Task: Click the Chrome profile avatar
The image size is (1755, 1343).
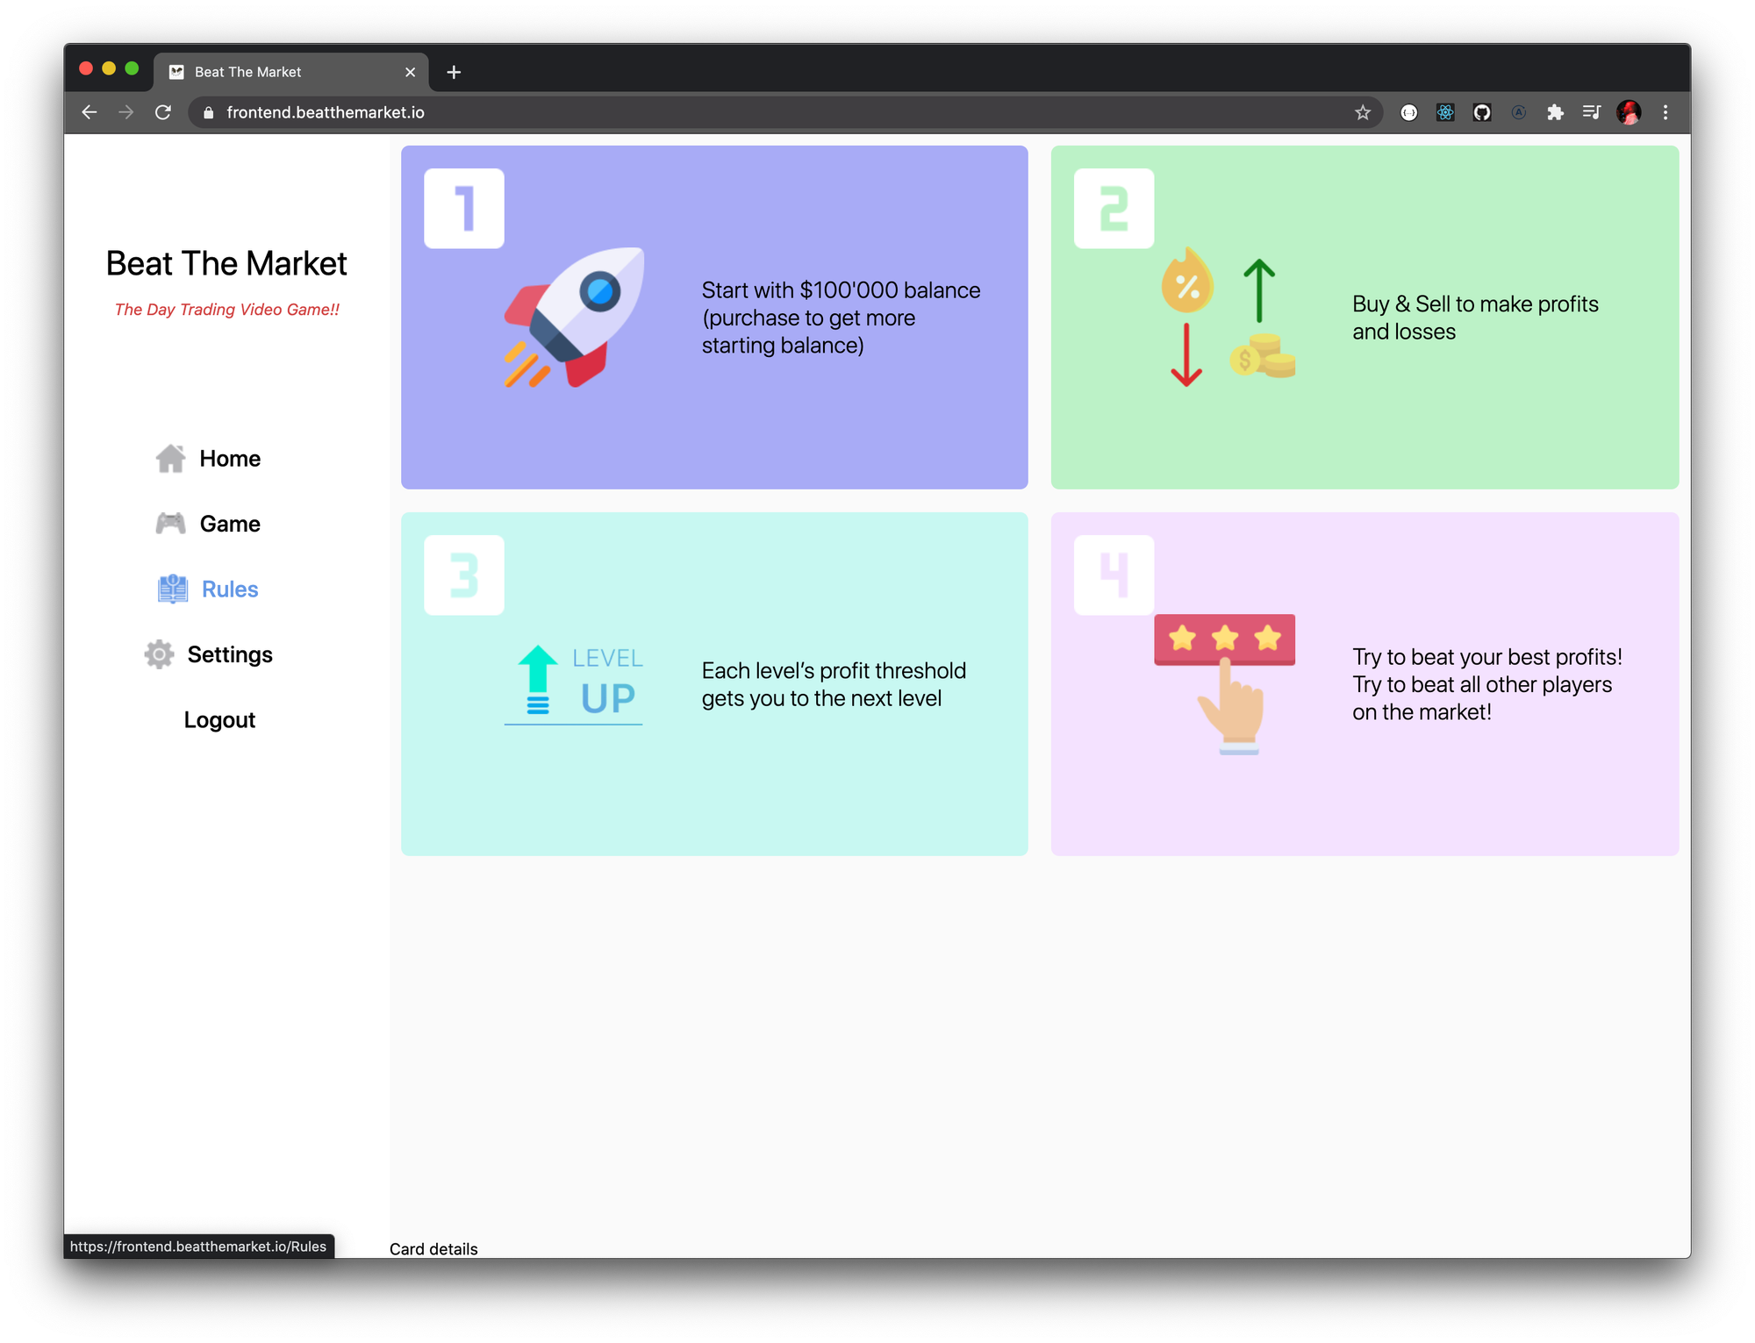Action: 1629,112
